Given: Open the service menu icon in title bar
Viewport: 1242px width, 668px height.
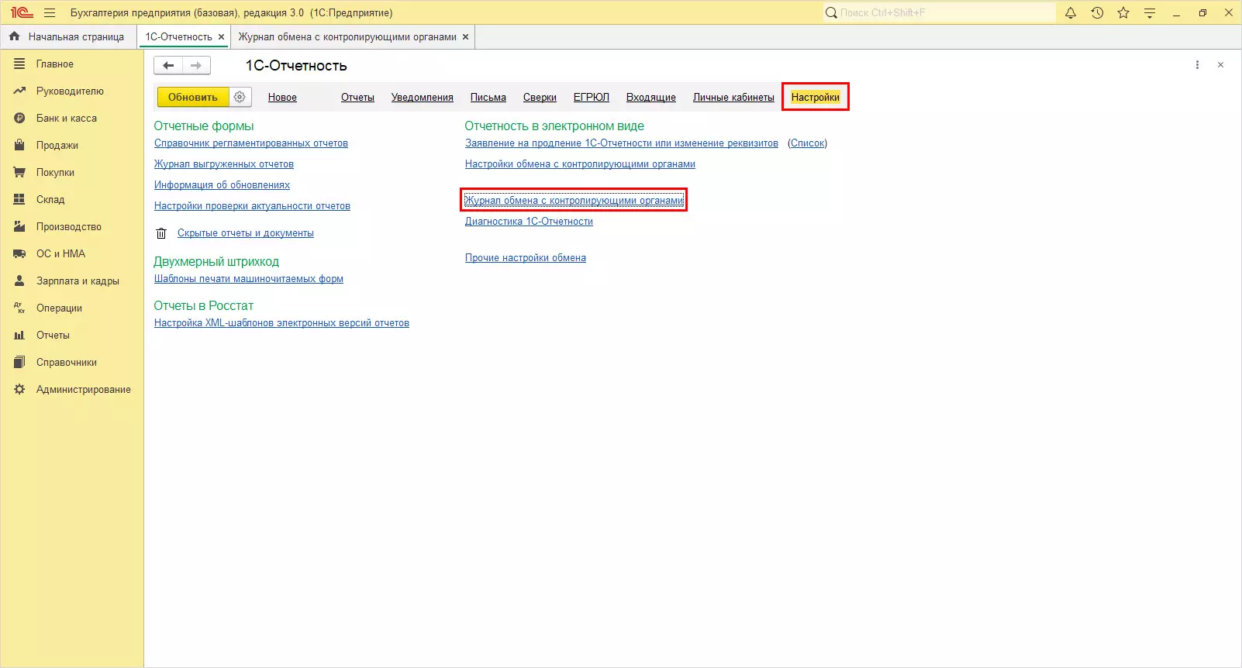Looking at the screenshot, I should (1150, 13).
